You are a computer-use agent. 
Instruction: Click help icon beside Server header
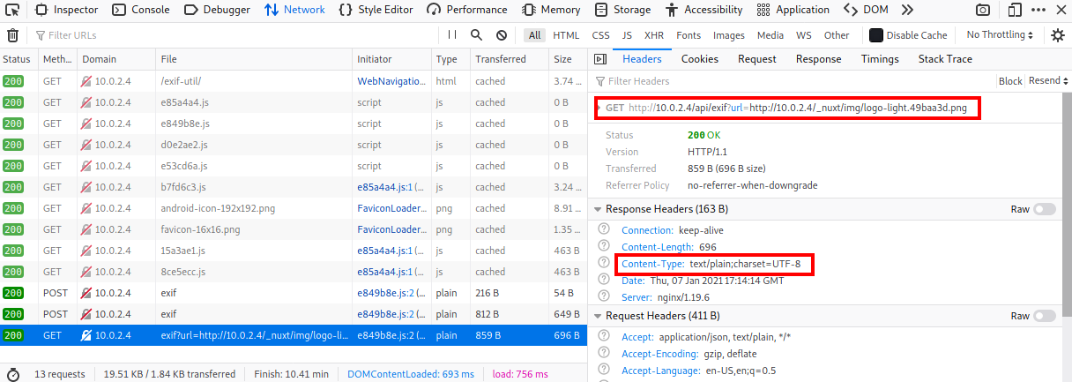[604, 296]
